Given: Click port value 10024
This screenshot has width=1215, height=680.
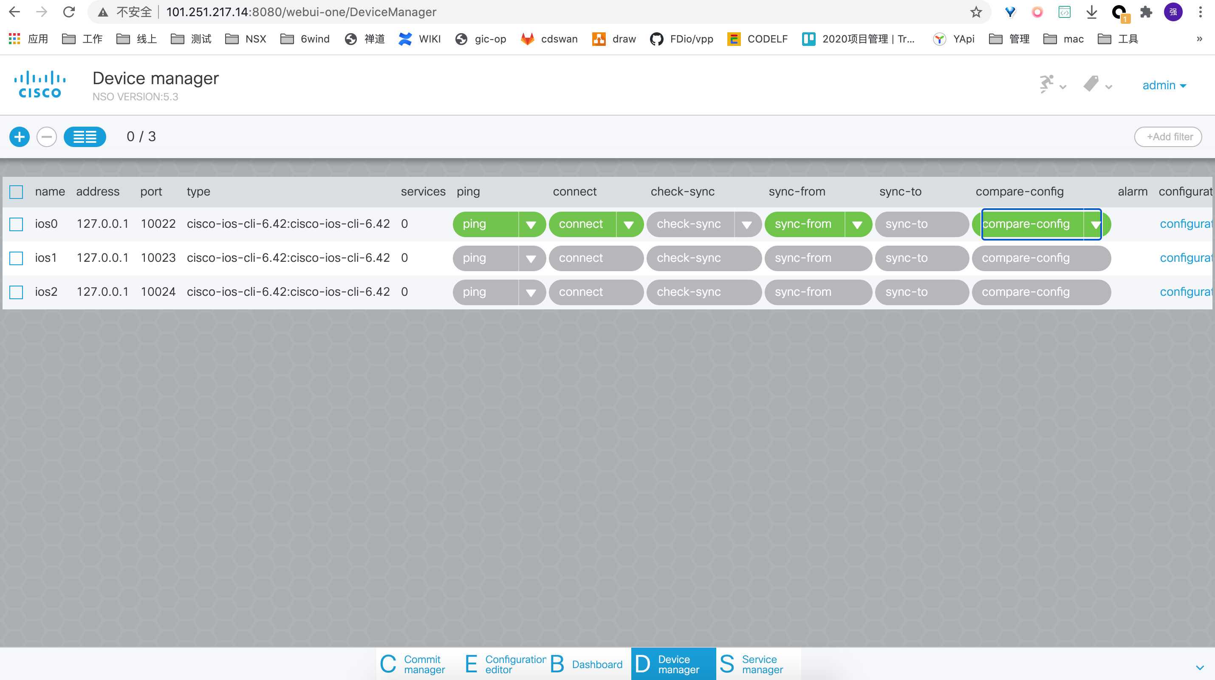Looking at the screenshot, I should click(x=158, y=292).
